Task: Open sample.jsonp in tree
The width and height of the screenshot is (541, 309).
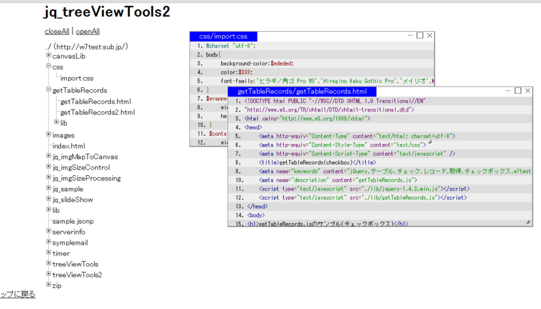Action: [x=73, y=221]
